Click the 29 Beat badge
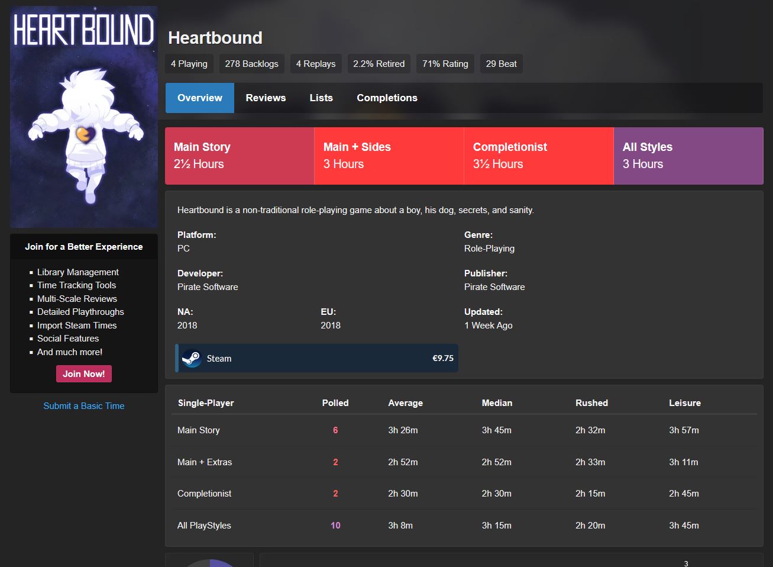773x567 pixels. (x=502, y=64)
